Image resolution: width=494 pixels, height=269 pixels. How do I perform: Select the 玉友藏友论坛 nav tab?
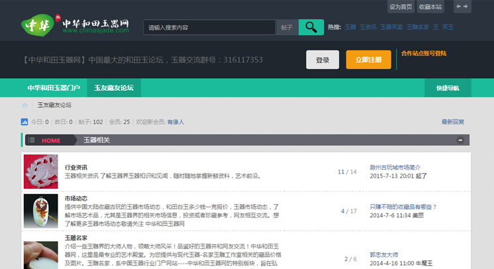pyautogui.click(x=114, y=87)
